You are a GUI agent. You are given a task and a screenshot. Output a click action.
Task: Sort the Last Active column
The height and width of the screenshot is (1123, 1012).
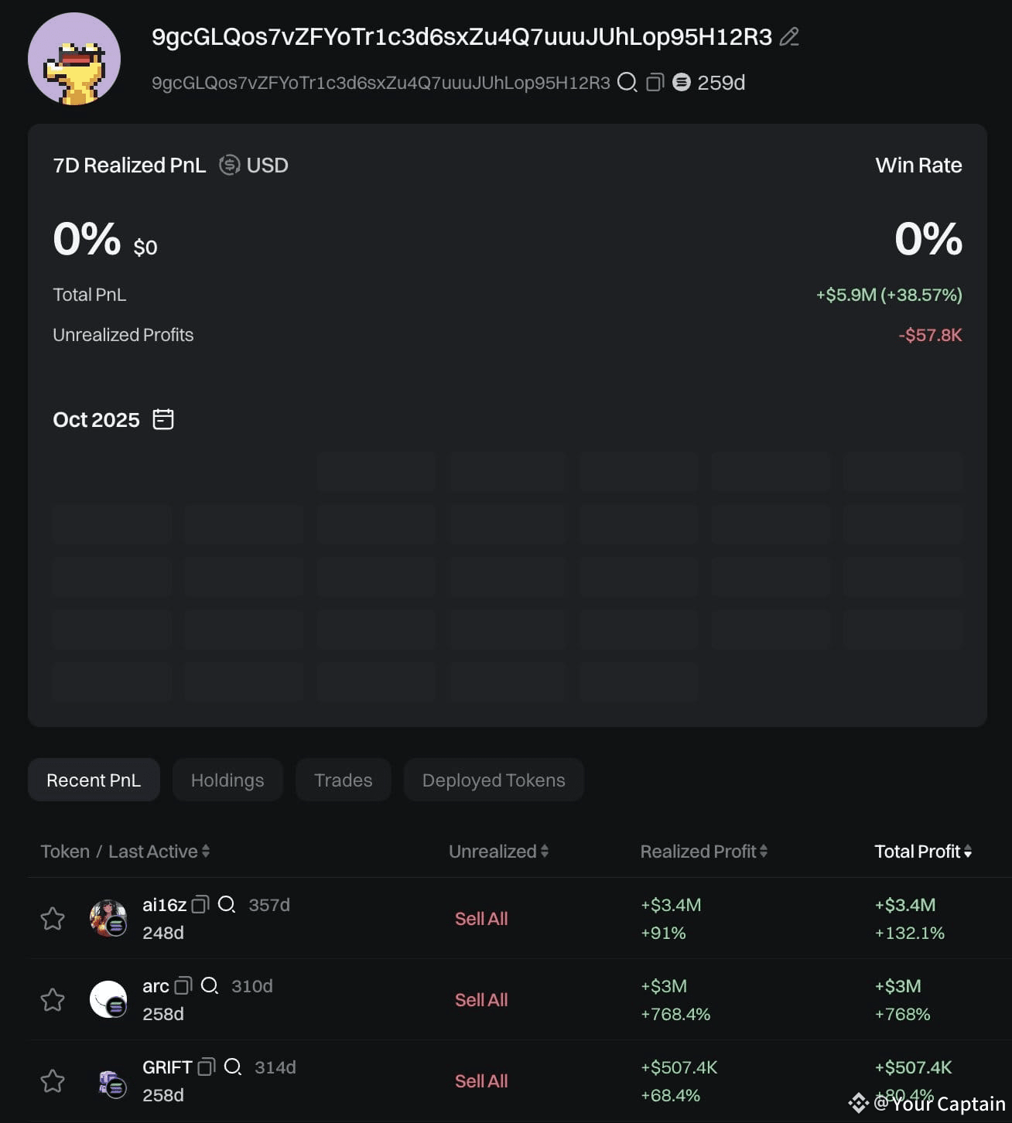pos(206,851)
